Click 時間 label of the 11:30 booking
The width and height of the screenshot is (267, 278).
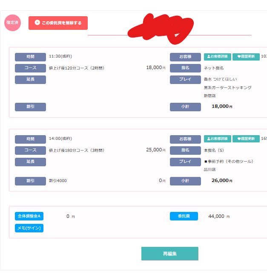(x=30, y=57)
